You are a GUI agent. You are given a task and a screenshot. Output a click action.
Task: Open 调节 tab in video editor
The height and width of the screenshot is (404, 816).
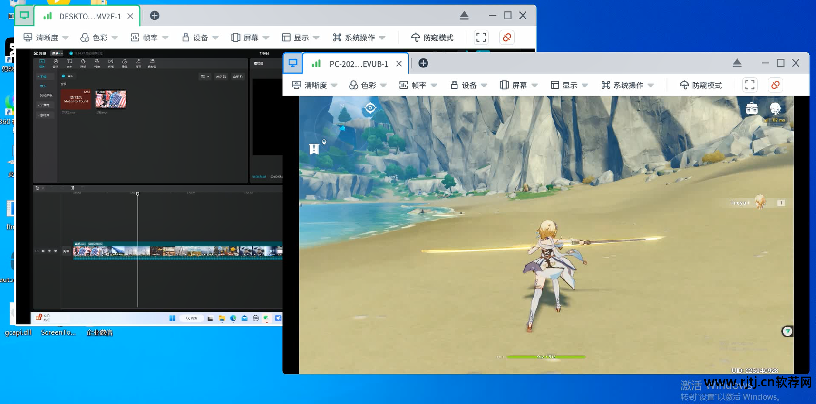138,64
